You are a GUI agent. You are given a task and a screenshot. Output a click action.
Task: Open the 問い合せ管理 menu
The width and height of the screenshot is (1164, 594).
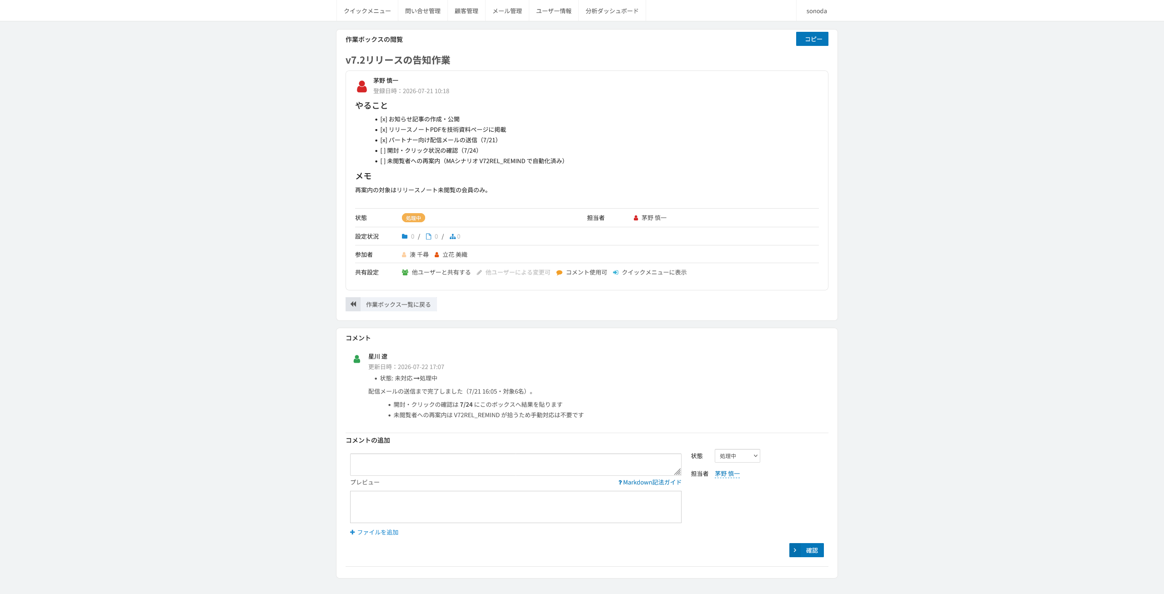click(422, 11)
